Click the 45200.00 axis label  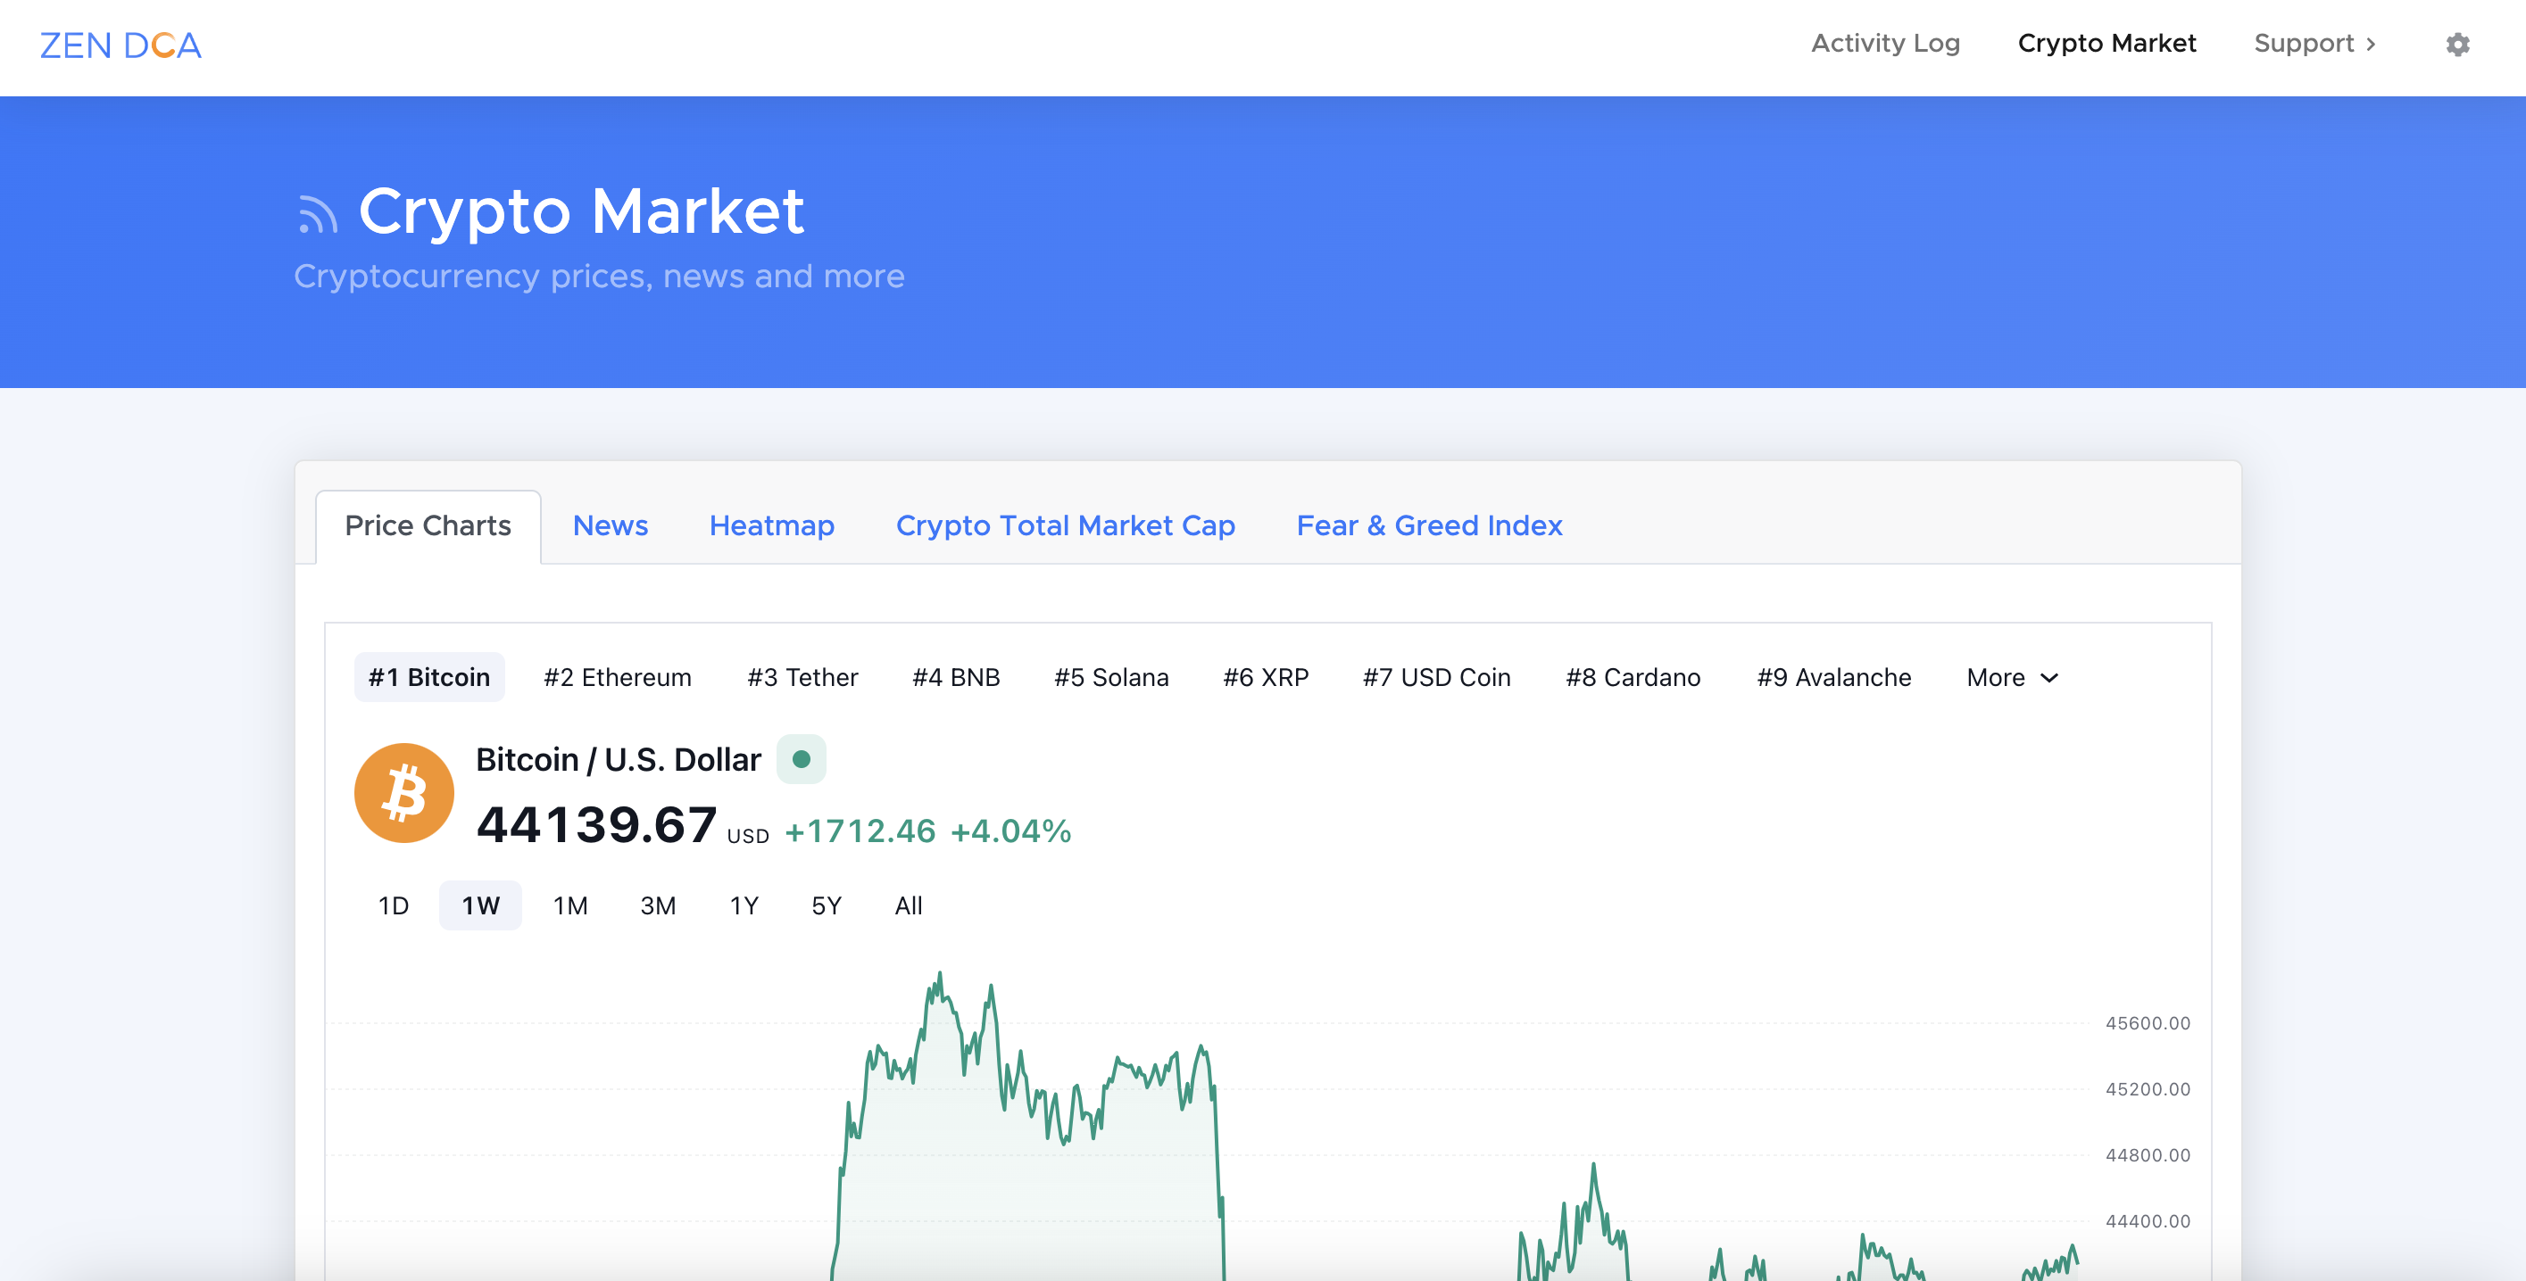click(x=2148, y=1089)
